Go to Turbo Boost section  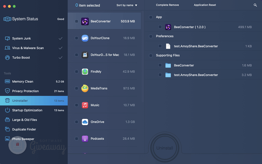[34, 58]
